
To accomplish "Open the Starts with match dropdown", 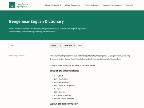I will click(69, 46).
